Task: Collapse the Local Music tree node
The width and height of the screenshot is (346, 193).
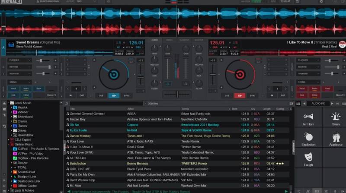Action: (x=9, y=103)
